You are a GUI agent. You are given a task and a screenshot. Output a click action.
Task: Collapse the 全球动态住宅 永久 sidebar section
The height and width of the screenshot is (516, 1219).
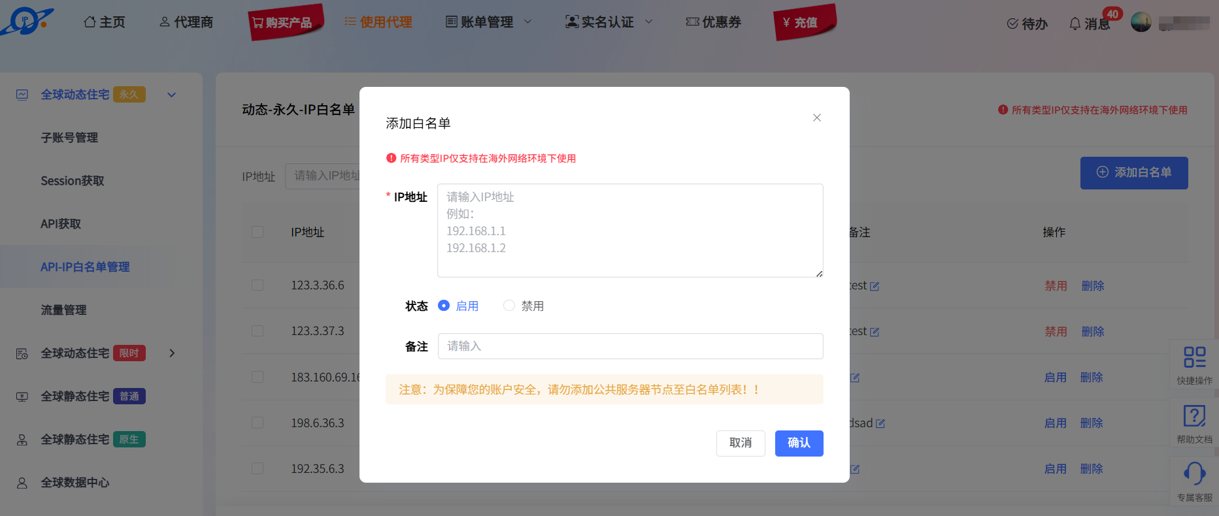171,94
